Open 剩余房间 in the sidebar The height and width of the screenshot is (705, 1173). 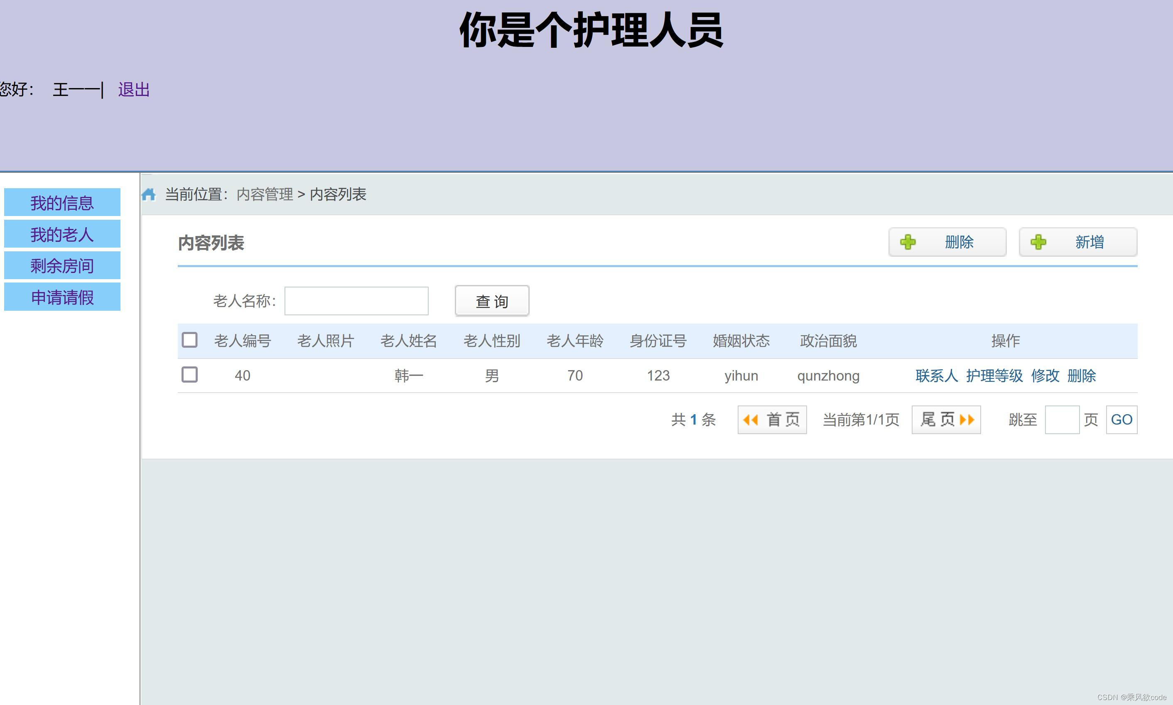point(62,265)
